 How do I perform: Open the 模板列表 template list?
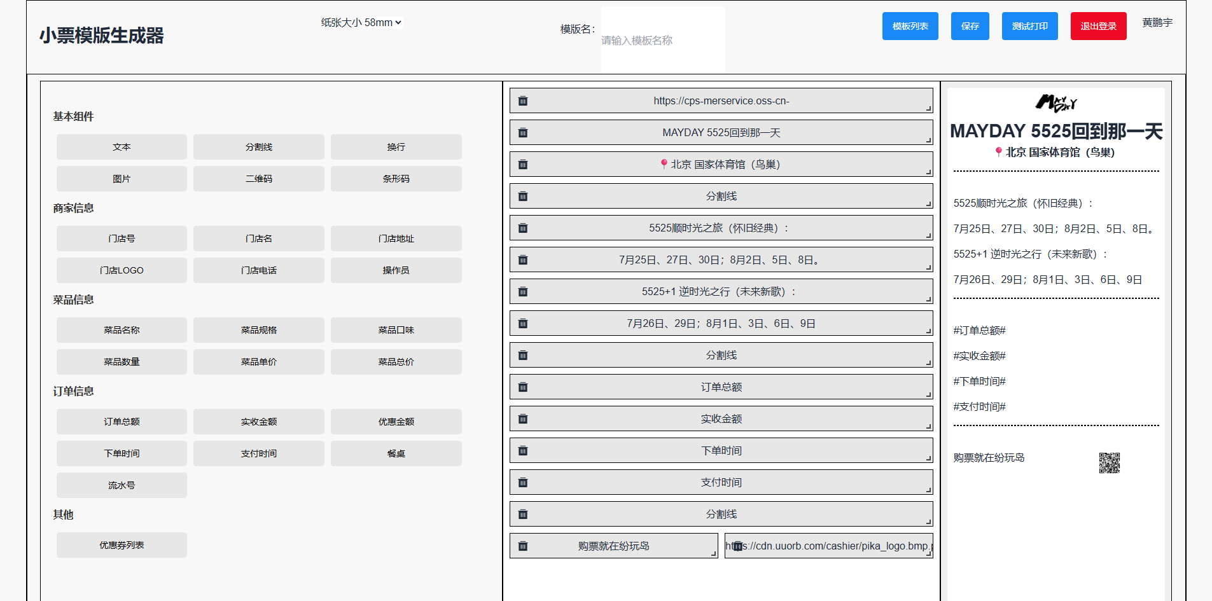[910, 26]
